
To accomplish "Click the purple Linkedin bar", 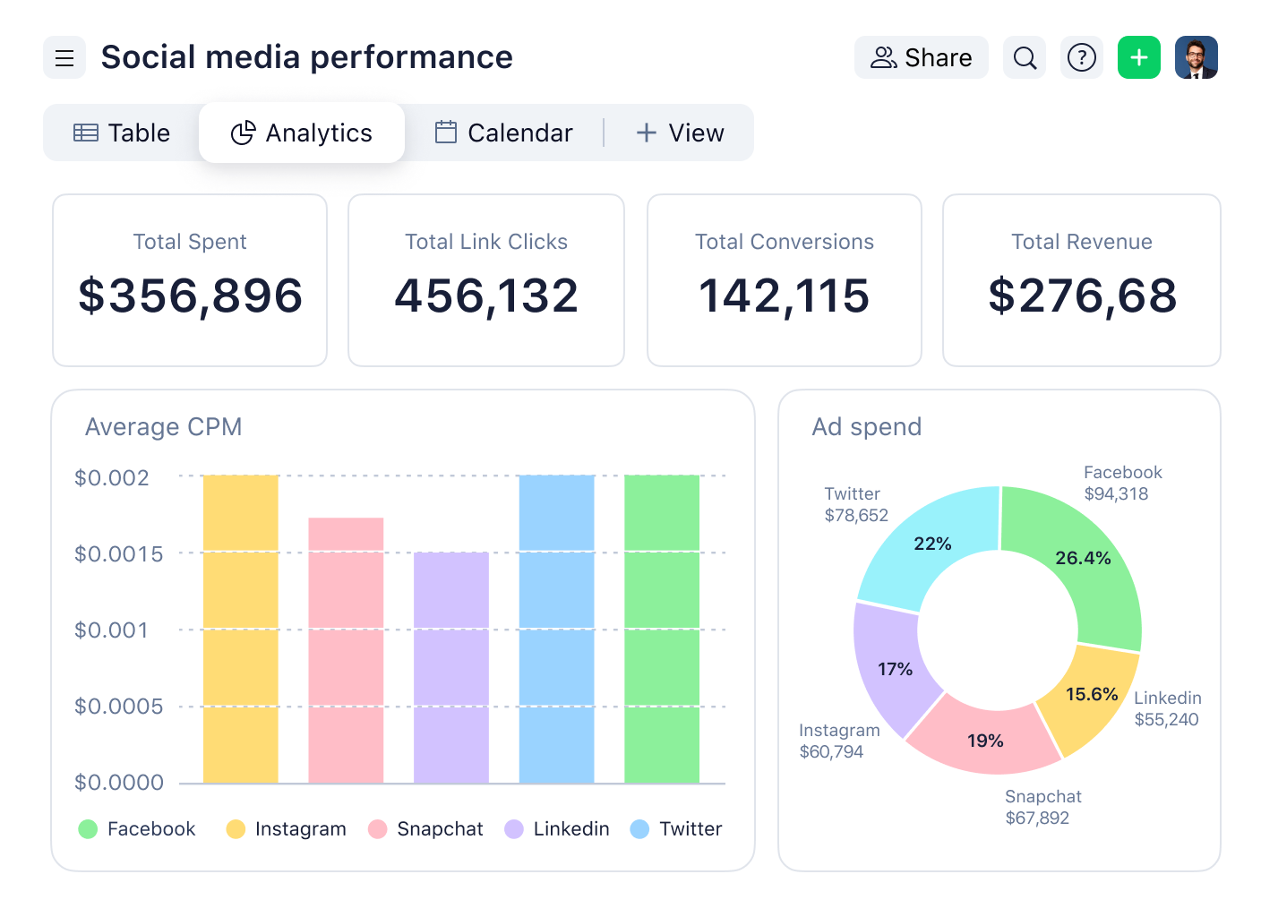I will tap(451, 667).
